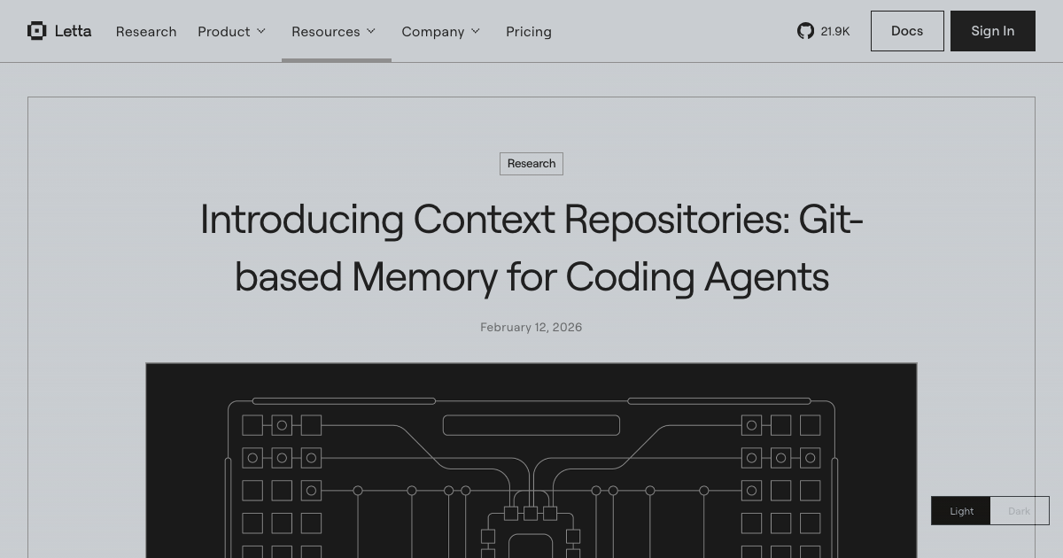The height and width of the screenshot is (558, 1063).
Task: Click the February 12, 2026 date
Action: coord(531,327)
